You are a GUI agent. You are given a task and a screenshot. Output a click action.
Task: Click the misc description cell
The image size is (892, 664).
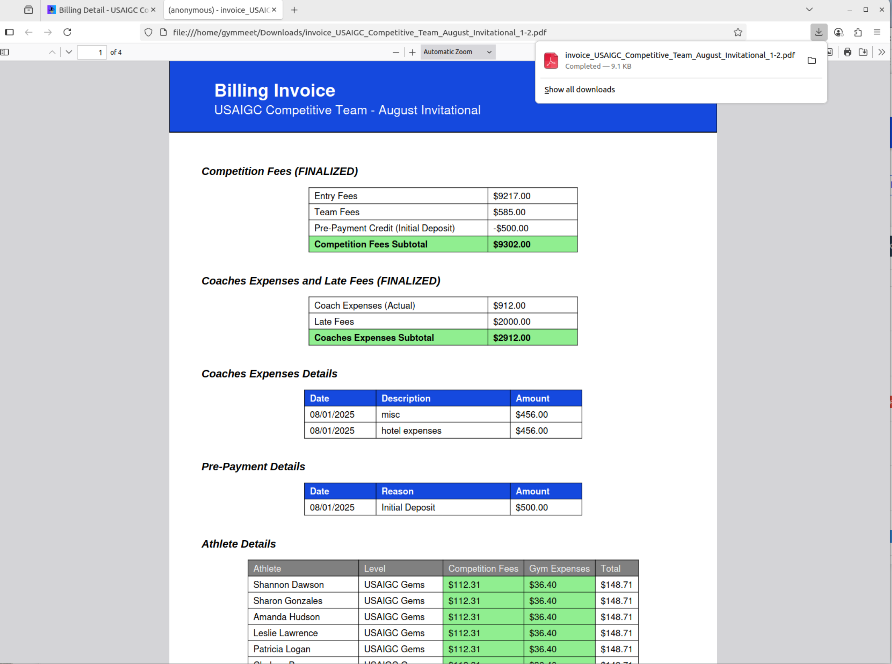[x=443, y=414]
